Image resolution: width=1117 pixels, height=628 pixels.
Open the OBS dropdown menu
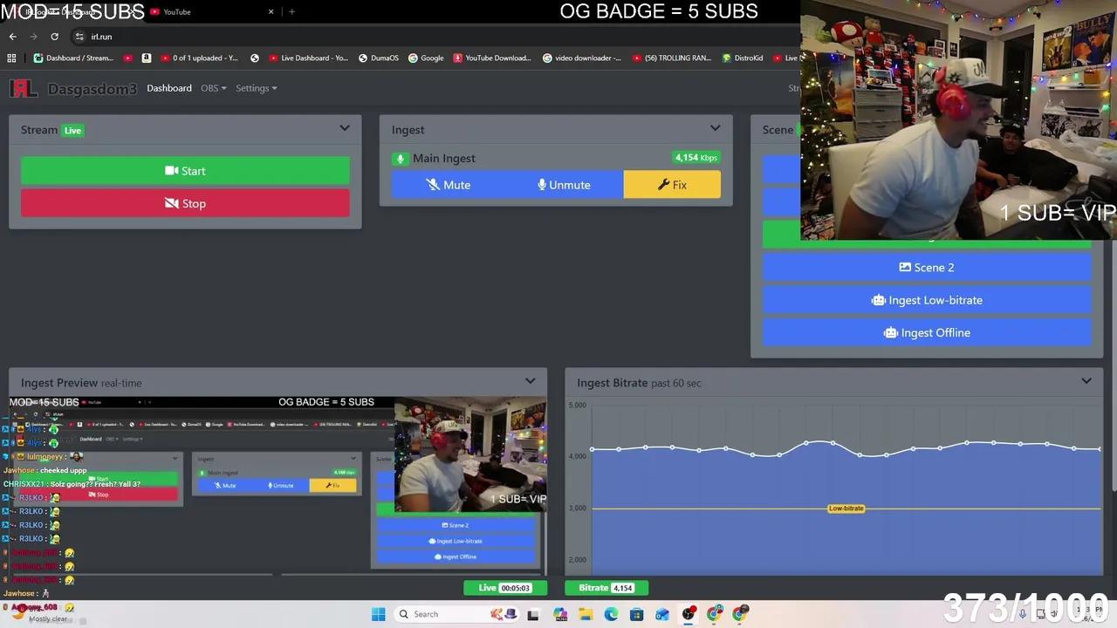213,88
